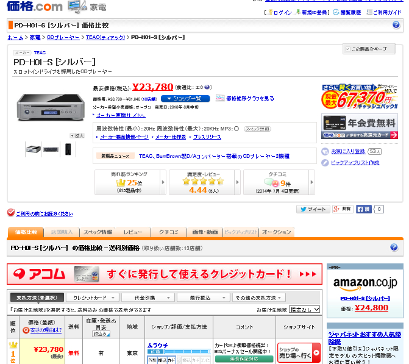Open the クレジットカード dropdown
409x364 pixels.
click(x=93, y=298)
